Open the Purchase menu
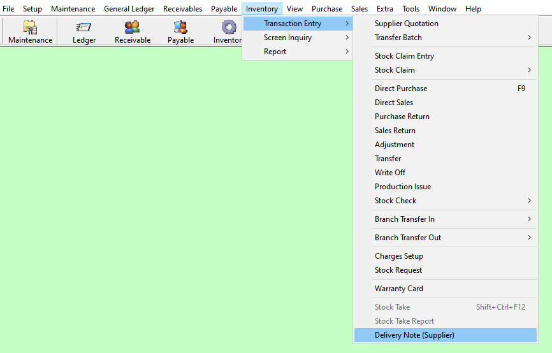Image resolution: width=552 pixels, height=353 pixels. tap(327, 9)
